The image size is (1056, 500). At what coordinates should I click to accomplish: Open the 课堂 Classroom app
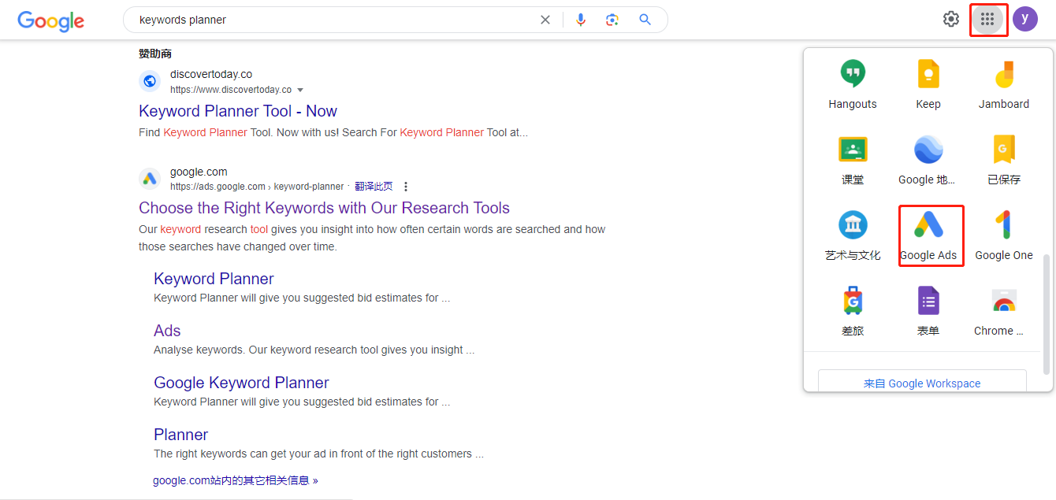853,160
